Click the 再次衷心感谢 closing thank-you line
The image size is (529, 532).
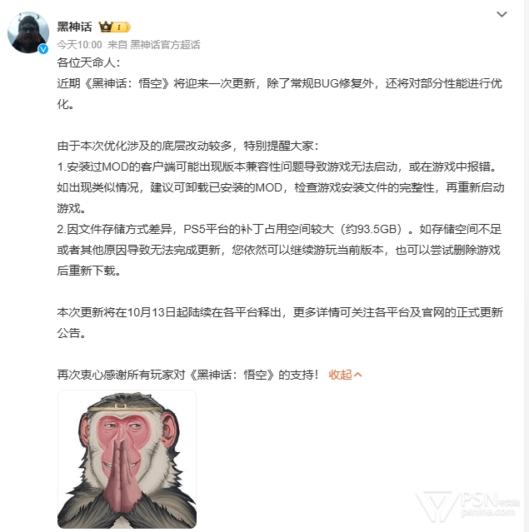pyautogui.click(x=187, y=375)
